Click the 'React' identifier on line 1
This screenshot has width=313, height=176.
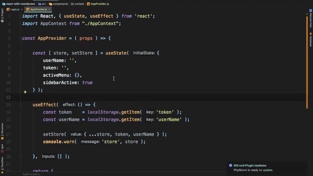coord(47,16)
